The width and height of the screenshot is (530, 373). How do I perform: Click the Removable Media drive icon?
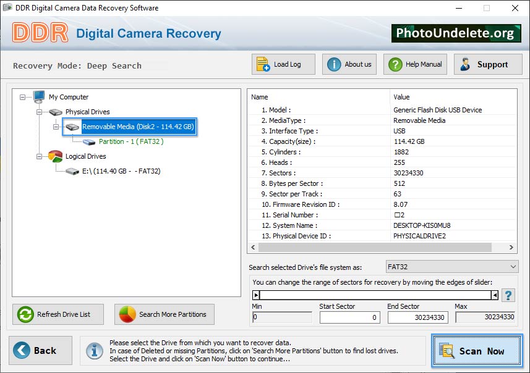coord(72,127)
